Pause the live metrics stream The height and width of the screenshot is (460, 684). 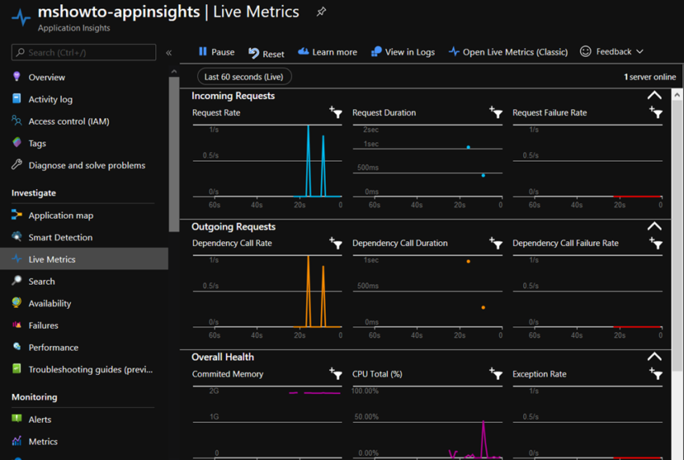point(216,51)
